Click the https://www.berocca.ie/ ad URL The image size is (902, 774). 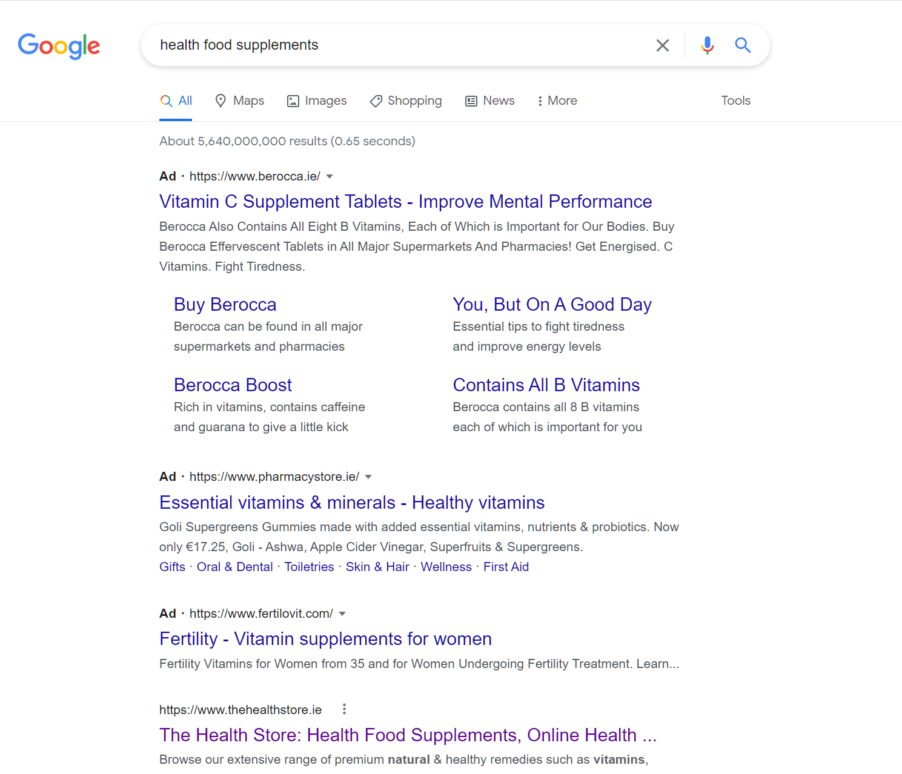click(255, 176)
